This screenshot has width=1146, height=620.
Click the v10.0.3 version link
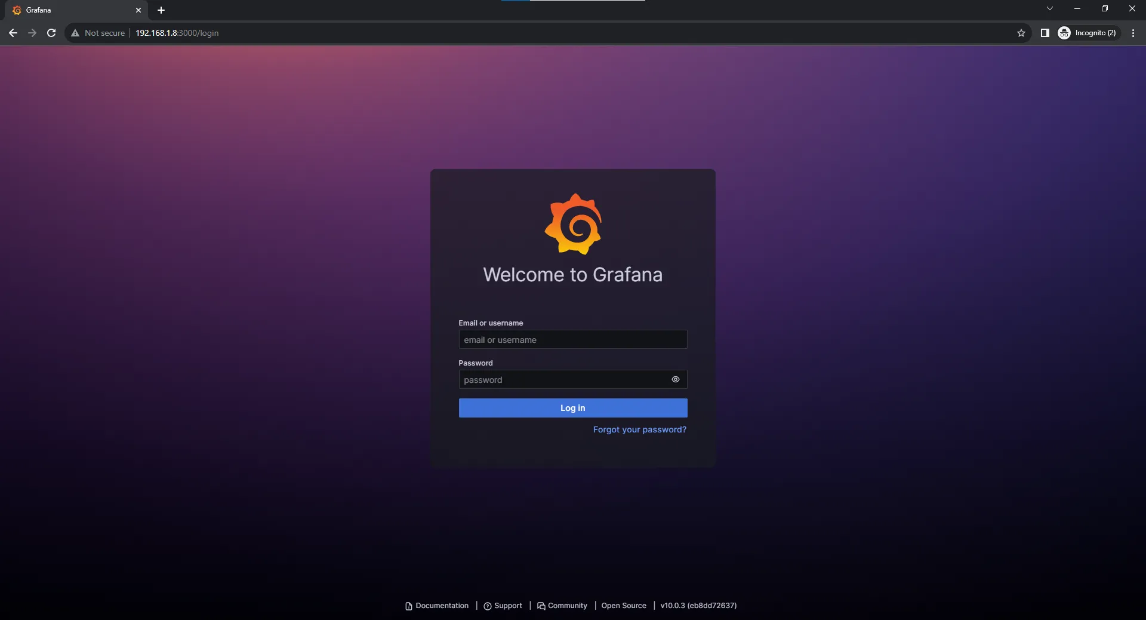[x=698, y=606]
